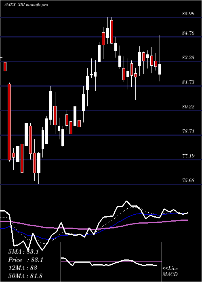The width and height of the screenshot is (202, 282).
Task: Select the '50MA : 81.8' readout
Action: pos(25,276)
